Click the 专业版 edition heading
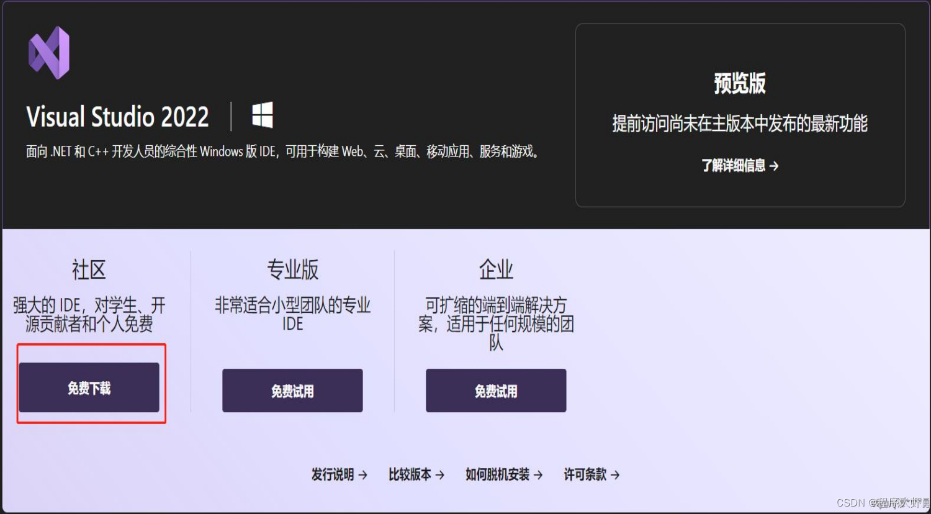This screenshot has height=514, width=931. (x=292, y=270)
